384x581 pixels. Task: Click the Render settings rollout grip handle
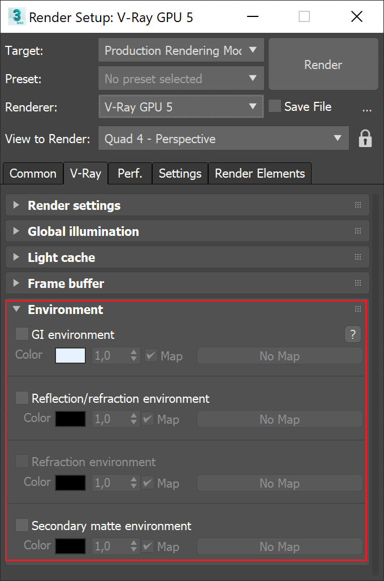pos(357,205)
